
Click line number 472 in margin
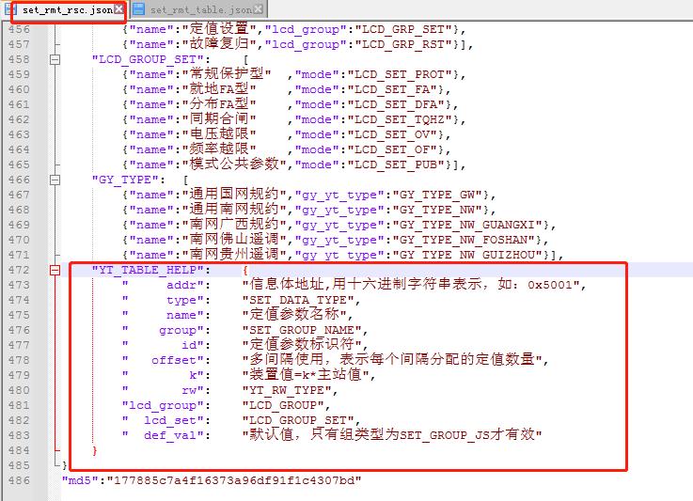tap(19, 270)
